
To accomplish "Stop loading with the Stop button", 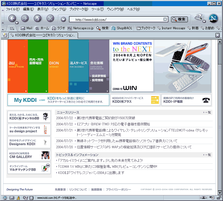I will point(50,18).
